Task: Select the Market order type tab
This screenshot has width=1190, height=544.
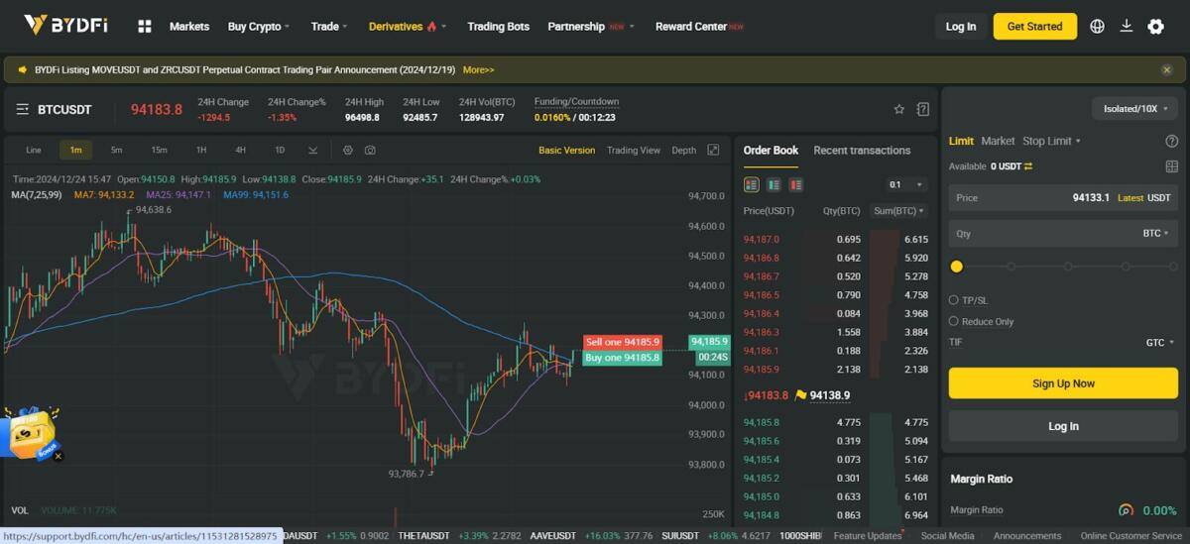Action: (x=998, y=141)
